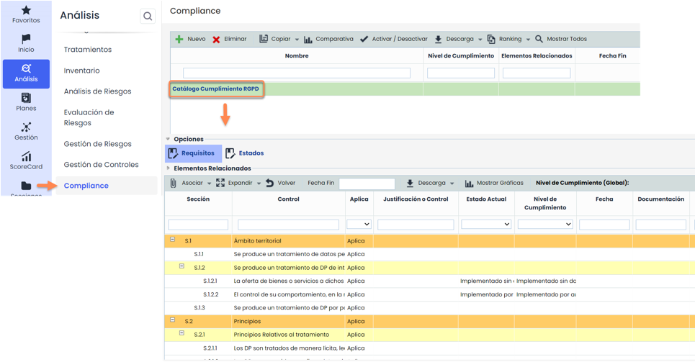Click the Favoritos star icon
695x362 pixels.
pos(26,10)
